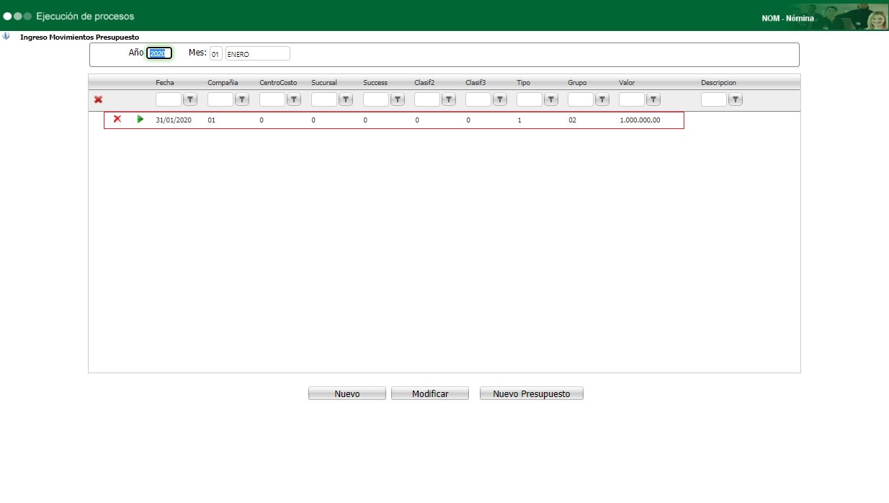Click the NOM - Nómina module label
Viewport: 889px width, 503px height.
pos(788,18)
